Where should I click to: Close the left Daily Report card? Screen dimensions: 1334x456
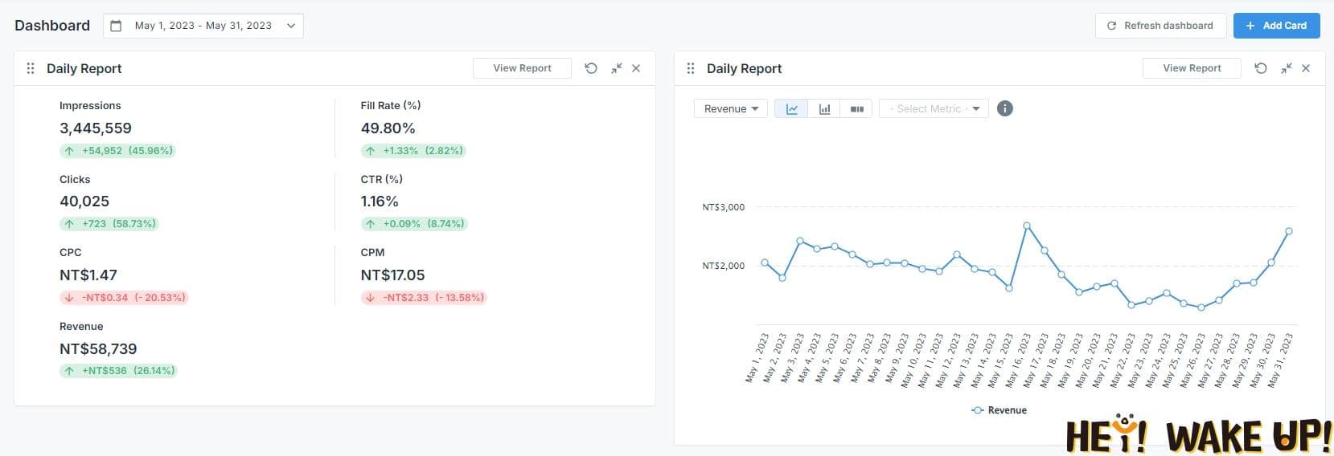[x=636, y=68]
